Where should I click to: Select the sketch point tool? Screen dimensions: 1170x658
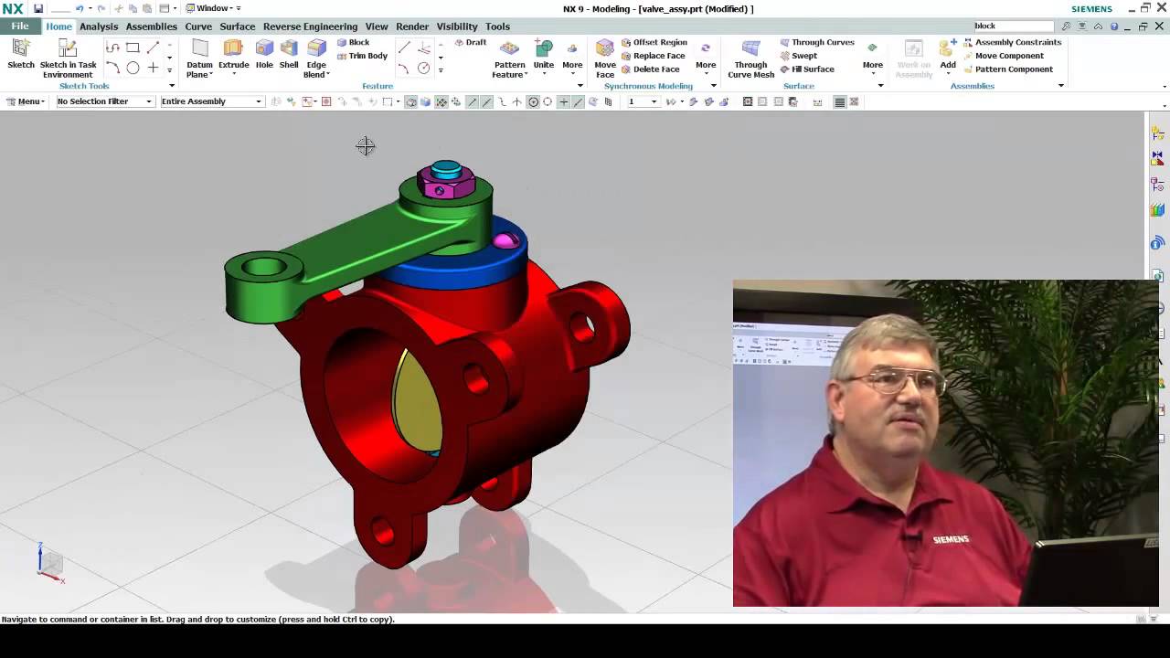tap(153, 68)
